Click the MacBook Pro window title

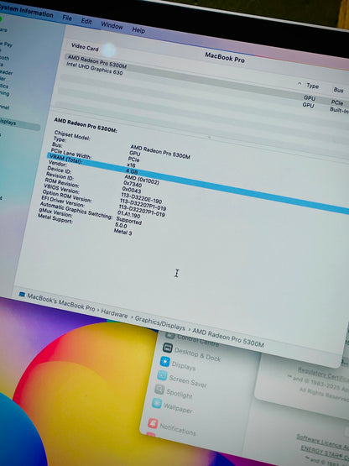(x=225, y=57)
